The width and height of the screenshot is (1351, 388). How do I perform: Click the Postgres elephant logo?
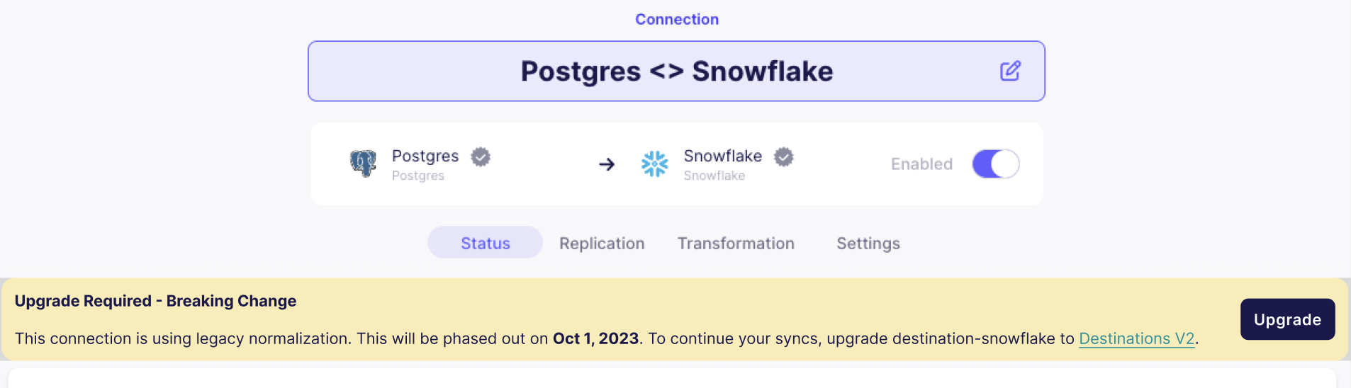[x=363, y=164]
